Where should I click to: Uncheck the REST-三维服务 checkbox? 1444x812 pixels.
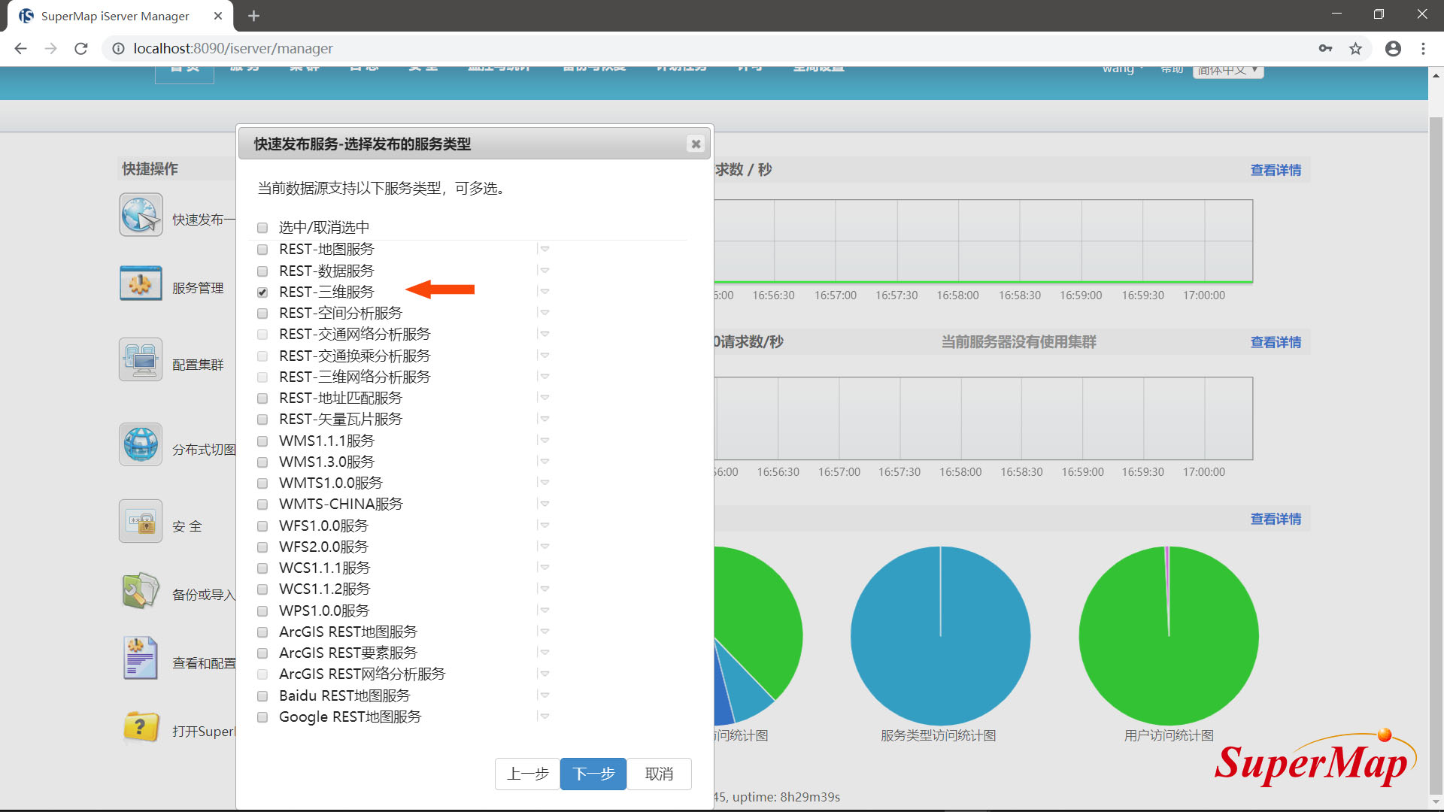262,292
